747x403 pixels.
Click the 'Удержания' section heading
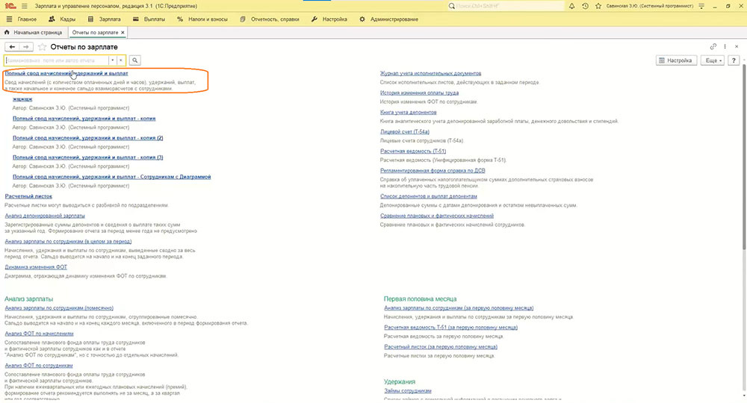tap(399, 381)
